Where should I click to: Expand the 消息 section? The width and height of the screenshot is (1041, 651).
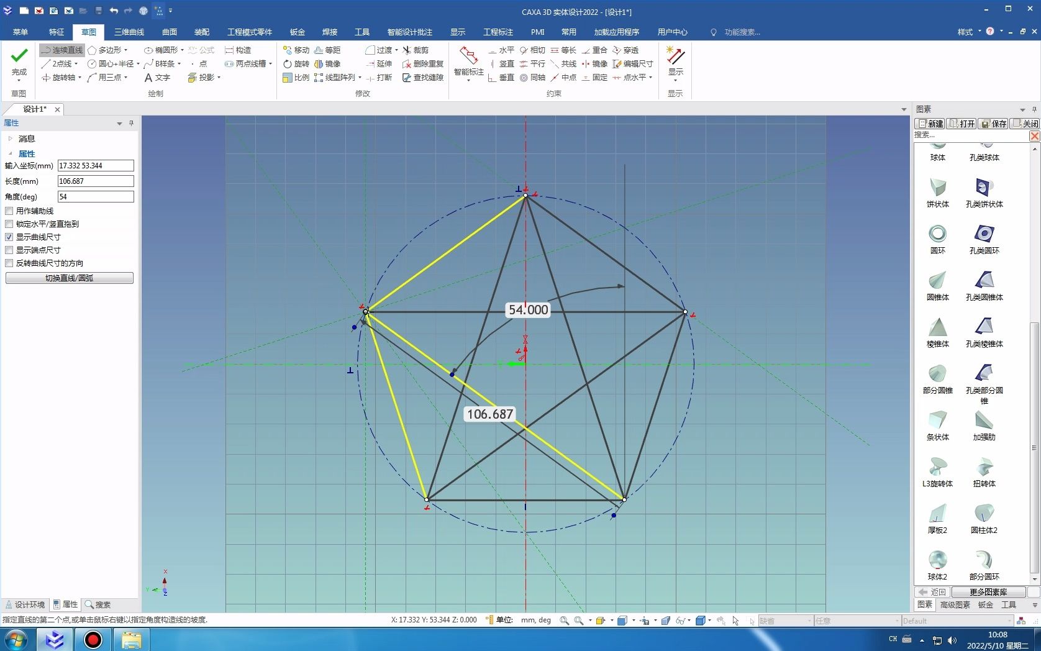(11, 139)
